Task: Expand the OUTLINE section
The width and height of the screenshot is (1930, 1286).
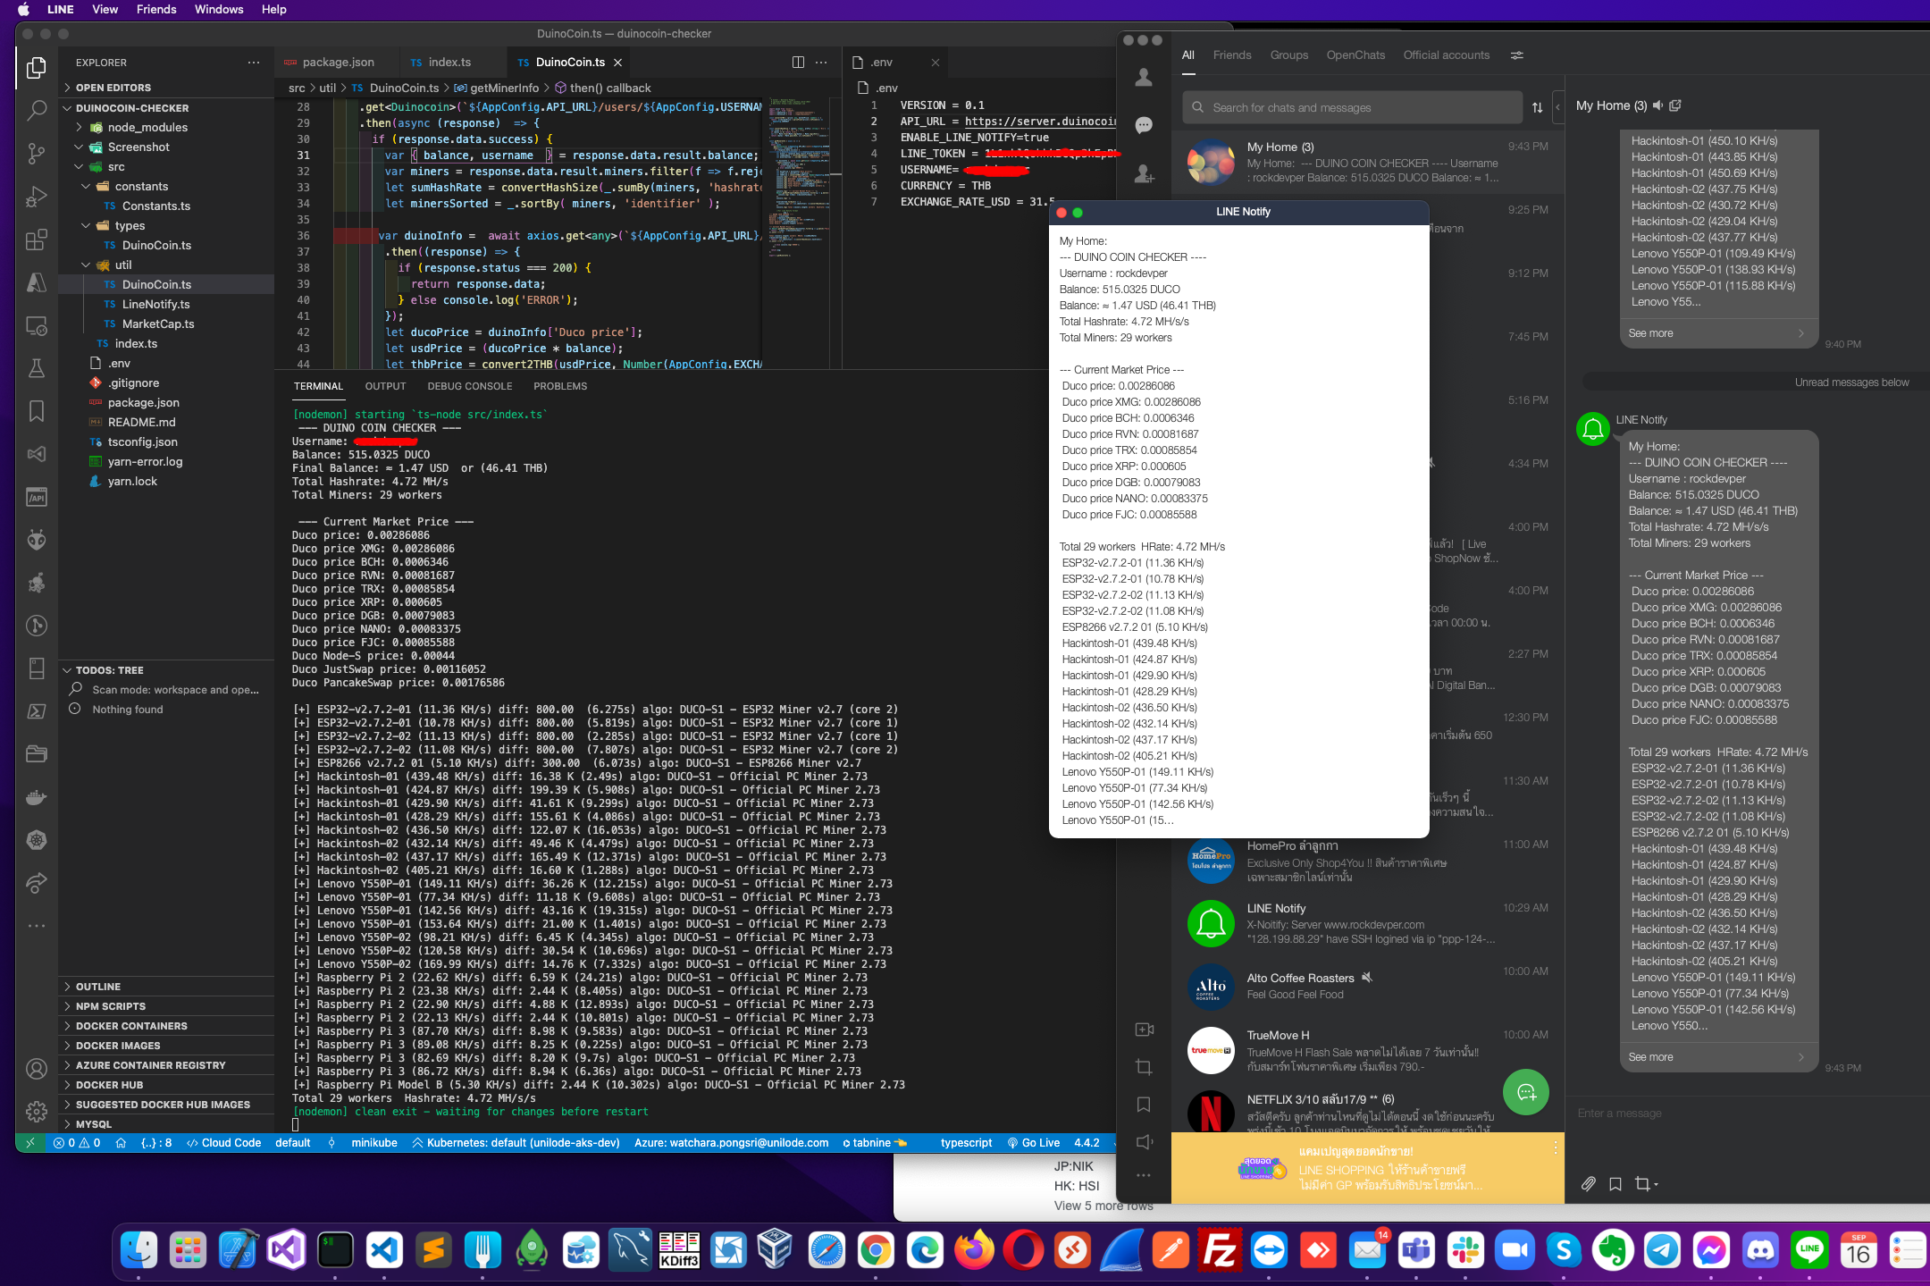Action: pos(98,987)
